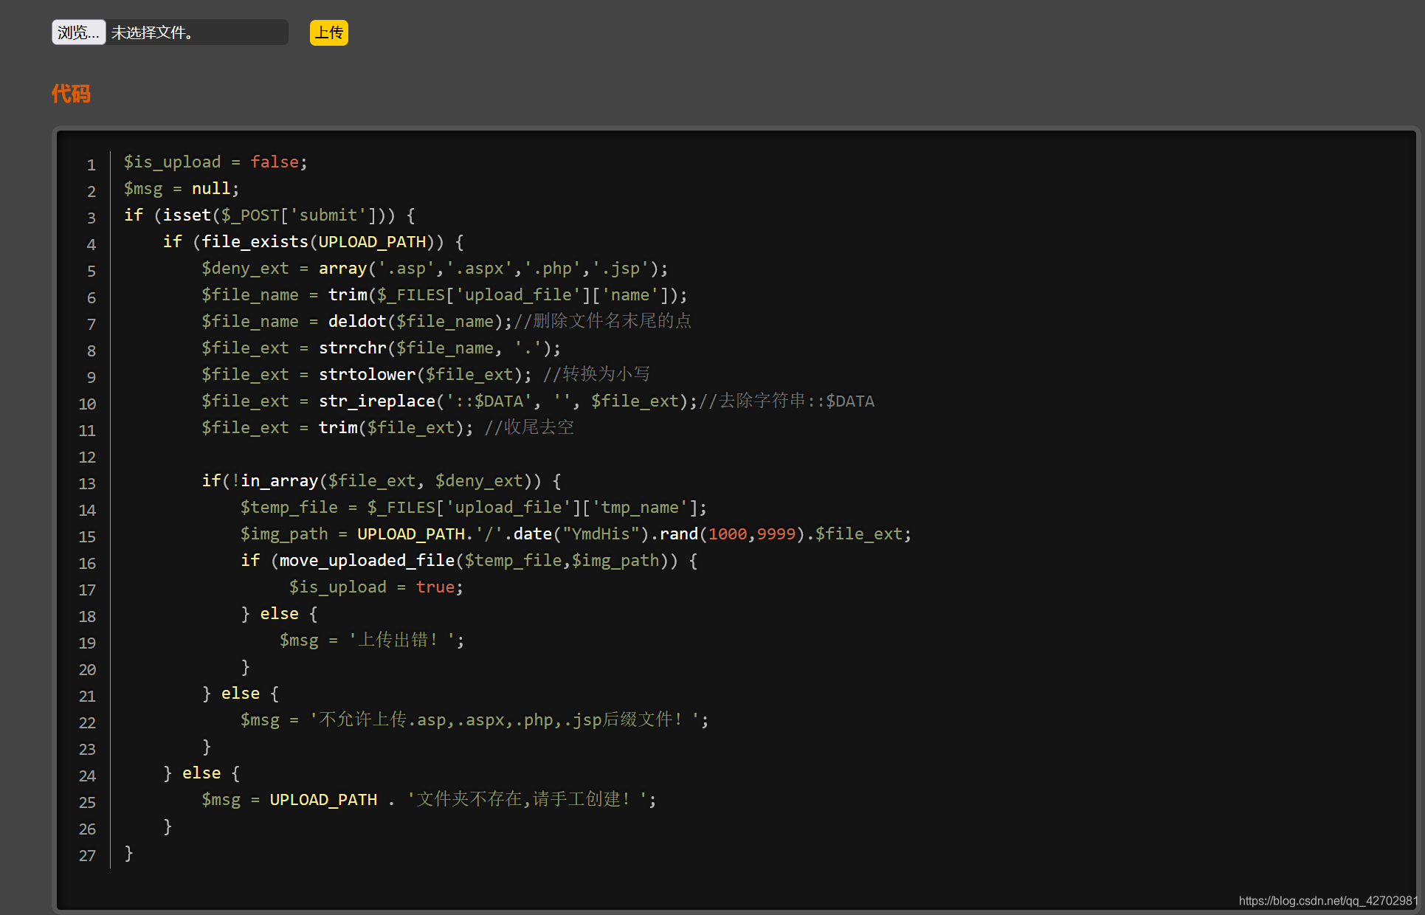
Task: Select the '上传出错！' error message text
Action: click(404, 640)
